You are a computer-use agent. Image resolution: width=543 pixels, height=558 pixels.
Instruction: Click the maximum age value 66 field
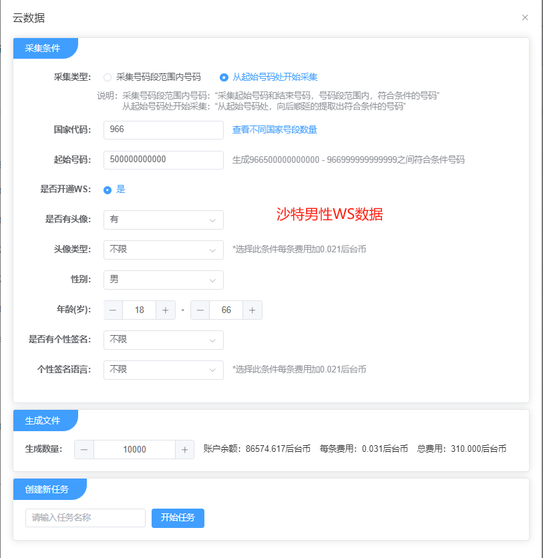click(226, 310)
